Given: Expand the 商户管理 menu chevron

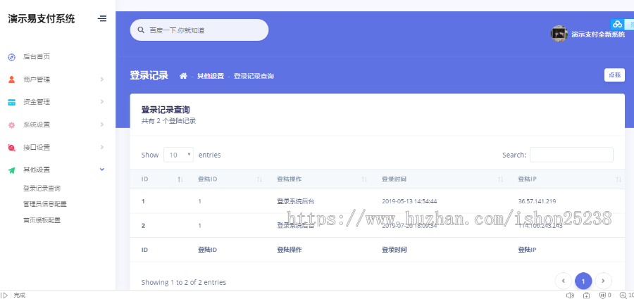Looking at the screenshot, I should (x=102, y=79).
